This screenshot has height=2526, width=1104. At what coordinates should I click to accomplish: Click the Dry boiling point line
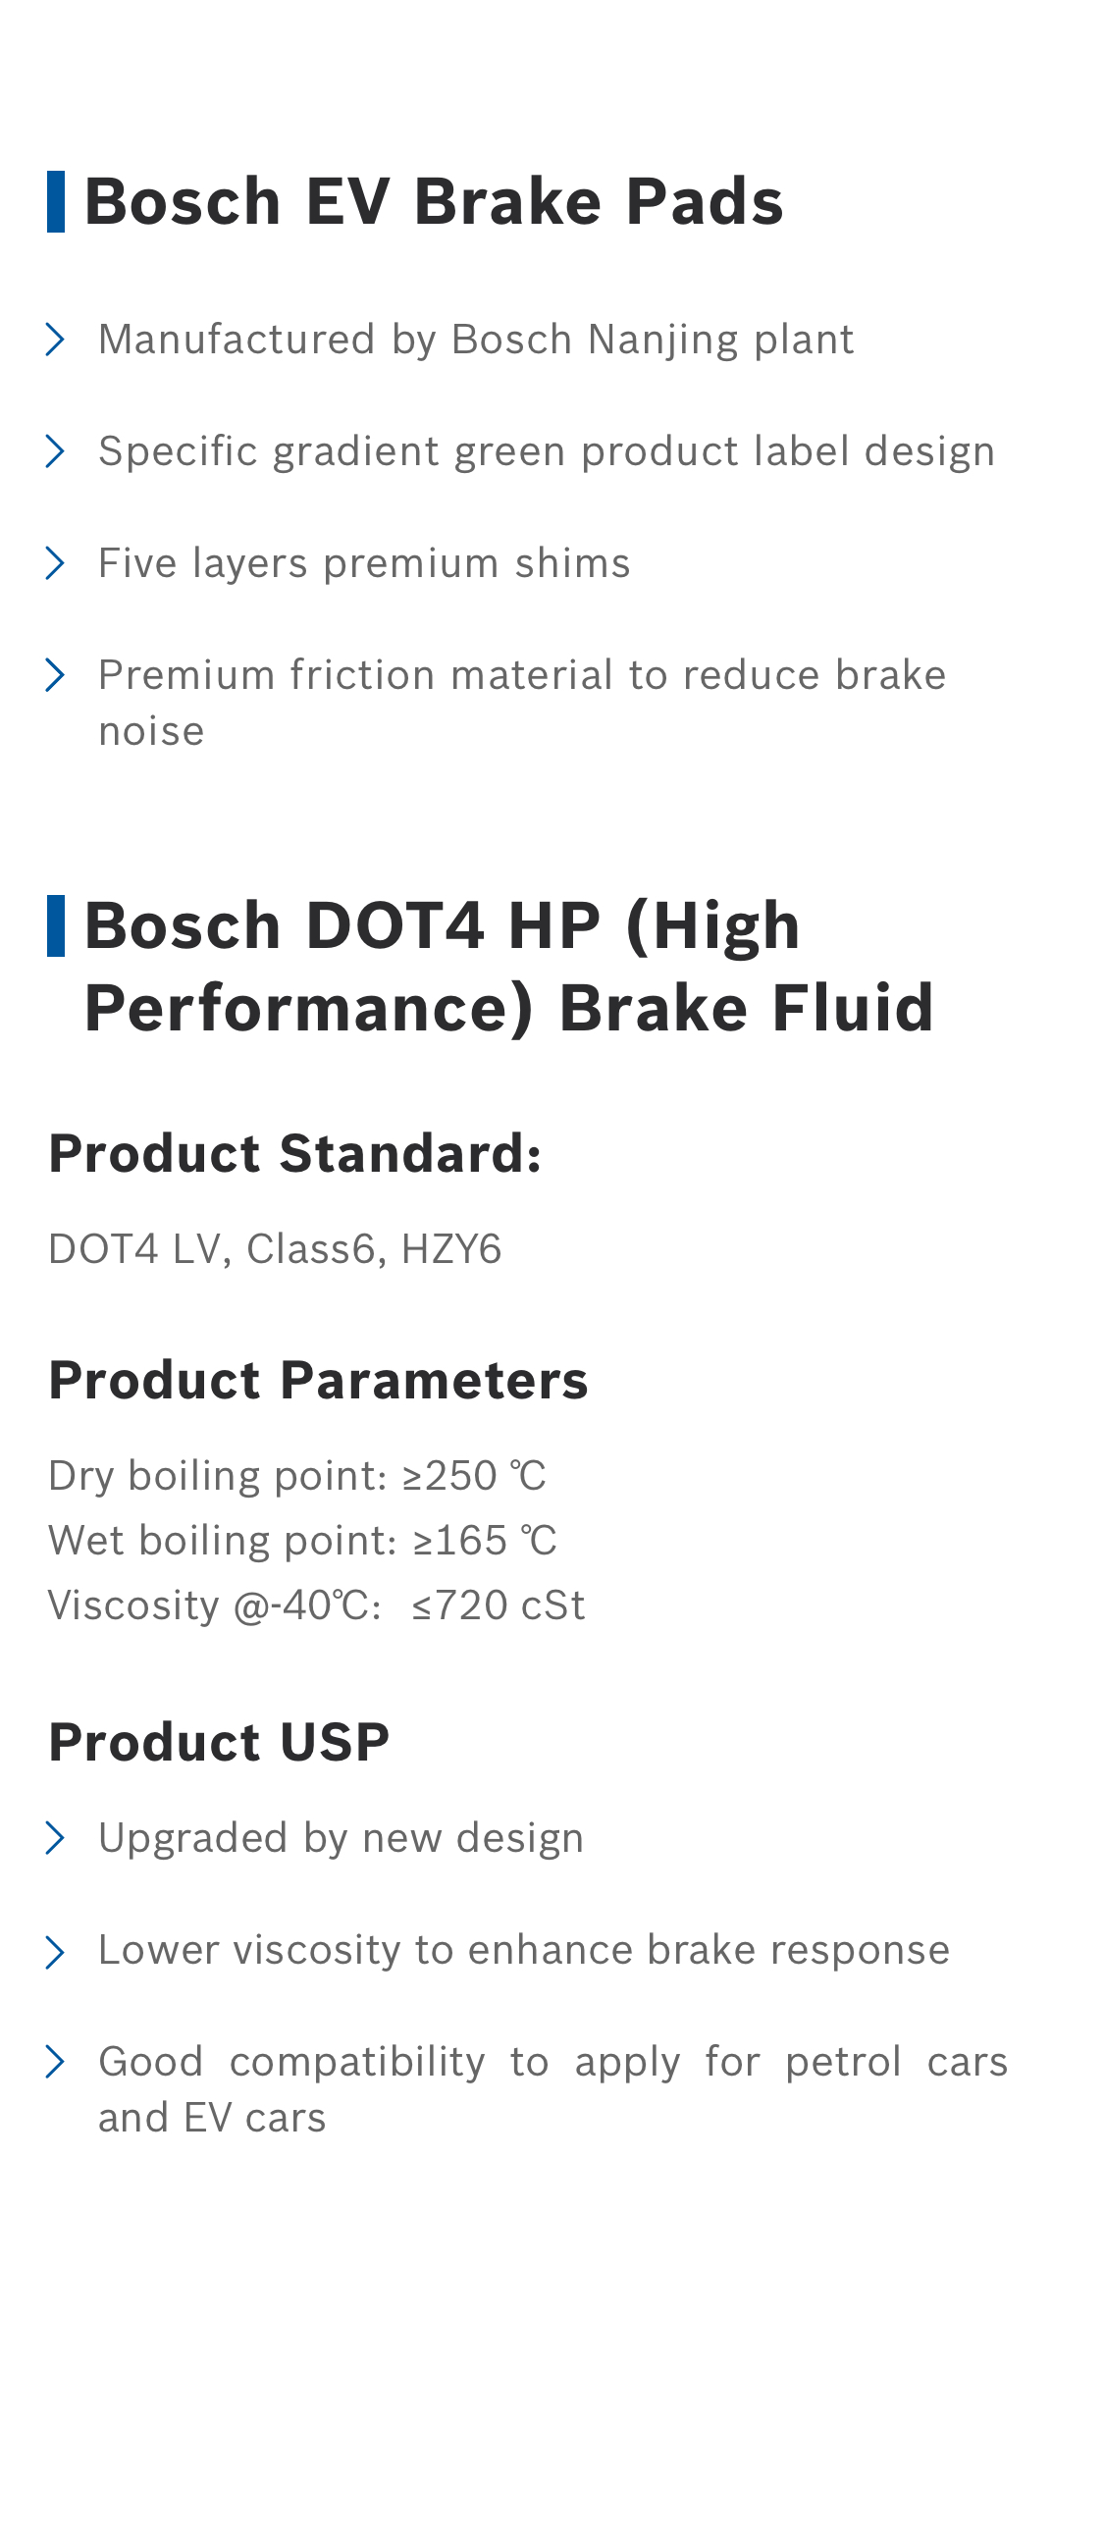297,1476
